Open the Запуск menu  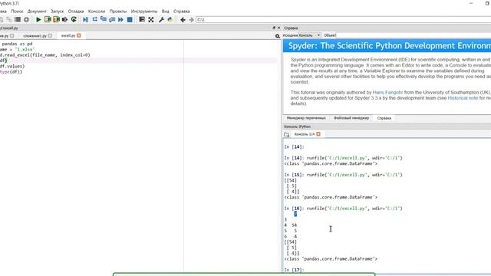click(x=58, y=11)
